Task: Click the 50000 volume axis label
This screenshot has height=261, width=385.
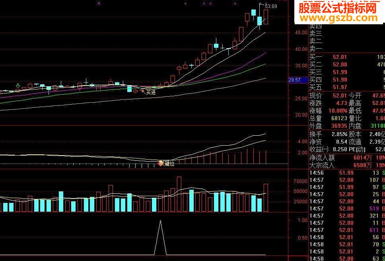Action: point(301,191)
